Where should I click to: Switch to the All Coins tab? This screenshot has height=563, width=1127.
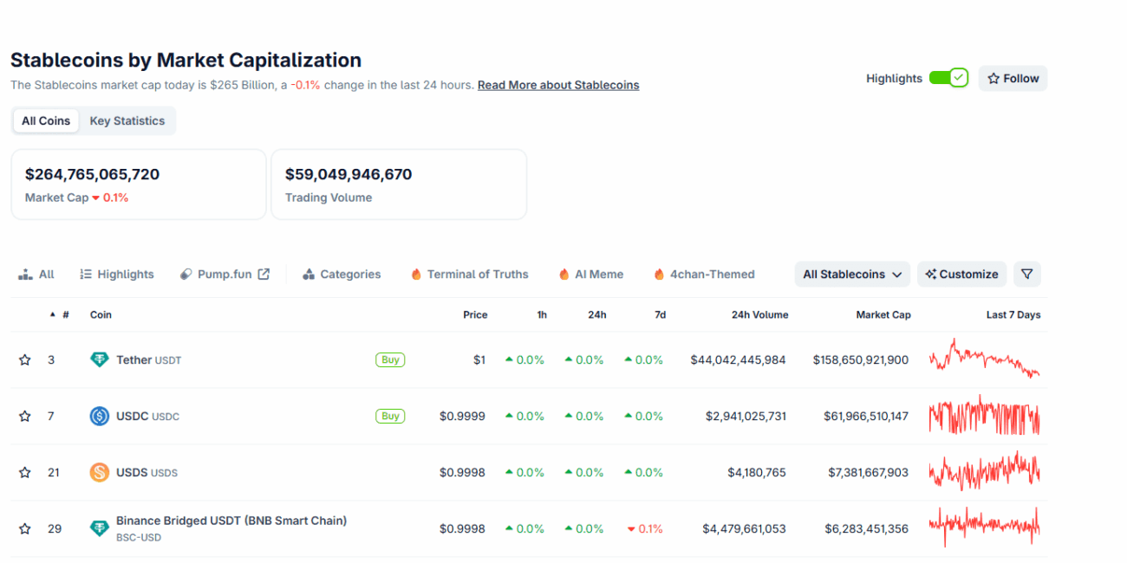(x=46, y=120)
